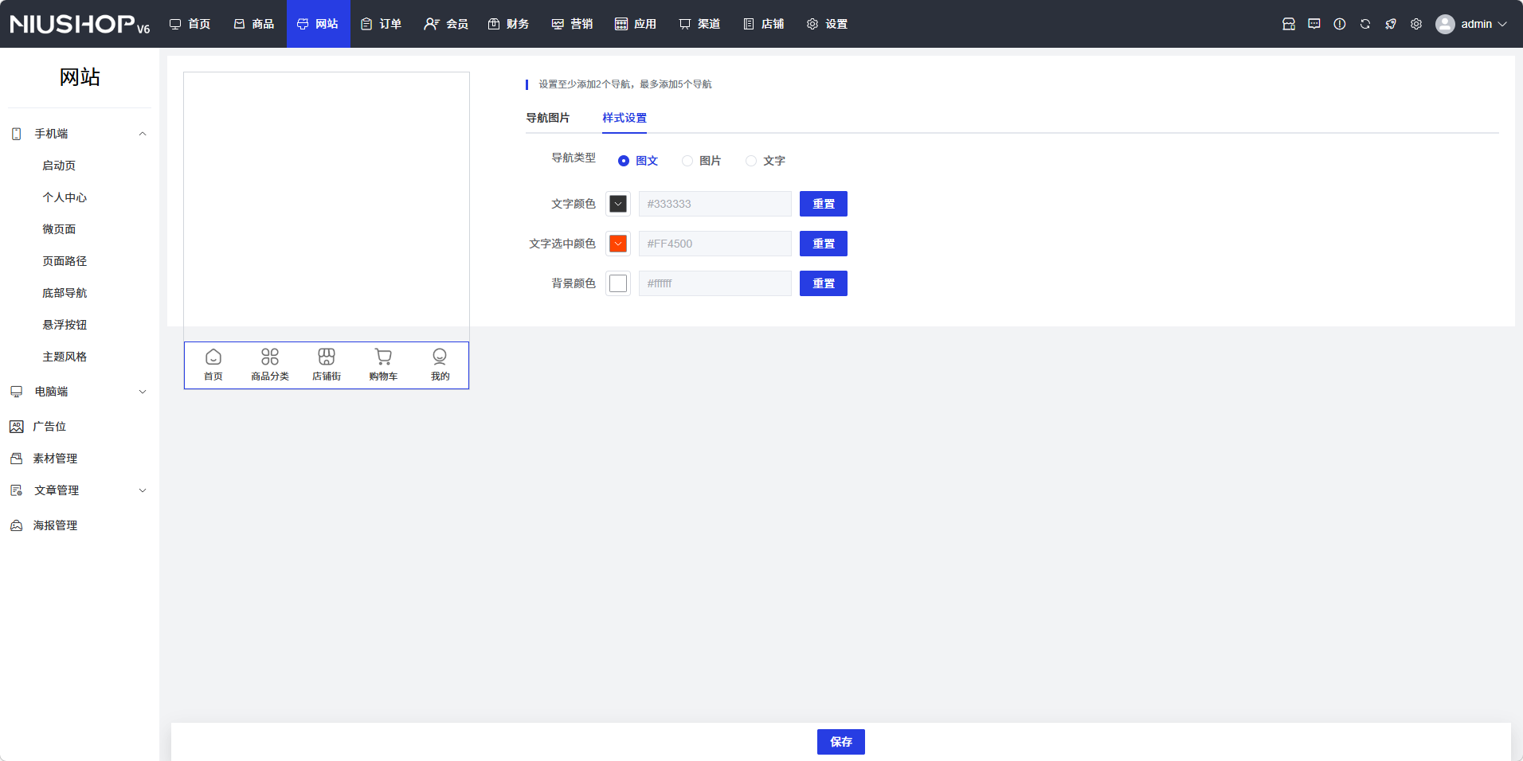Select the 图文 navigation type
1523x761 pixels.
(x=624, y=161)
